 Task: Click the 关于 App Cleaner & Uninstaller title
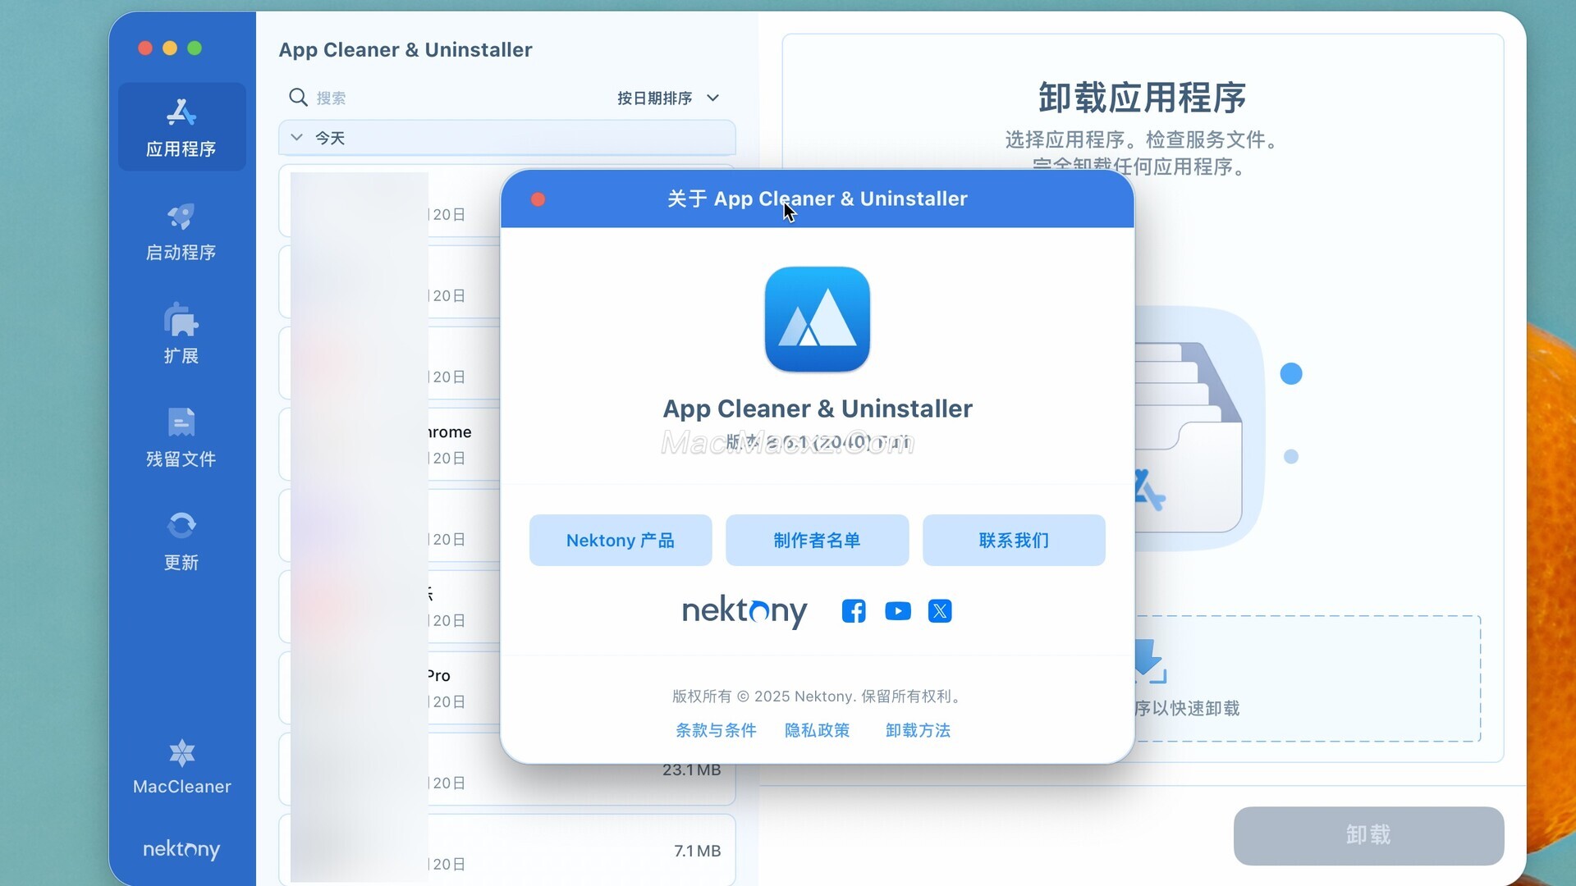(x=817, y=199)
